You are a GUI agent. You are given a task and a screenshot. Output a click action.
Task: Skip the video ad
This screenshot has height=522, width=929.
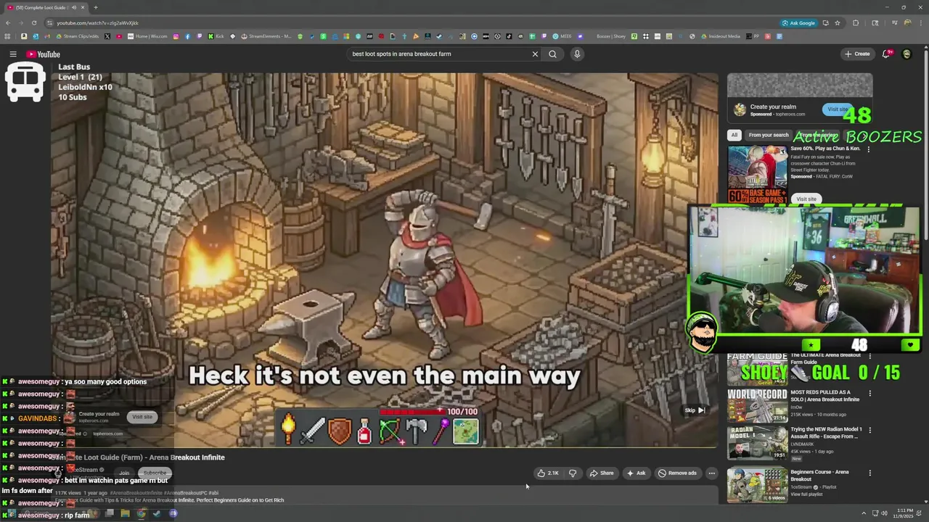(x=695, y=410)
